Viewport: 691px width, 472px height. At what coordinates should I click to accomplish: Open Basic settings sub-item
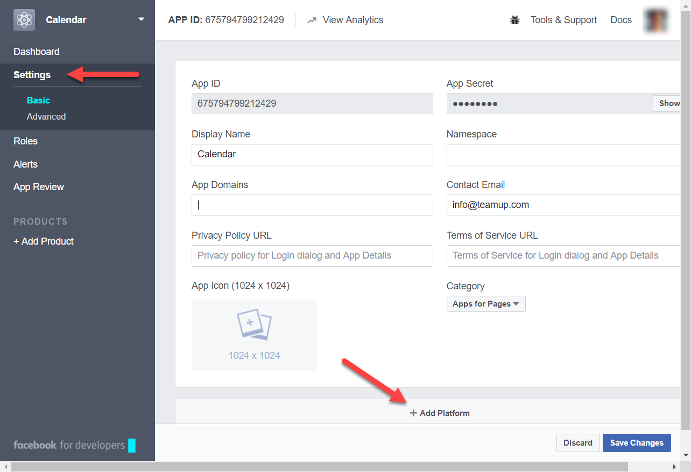[x=38, y=100]
